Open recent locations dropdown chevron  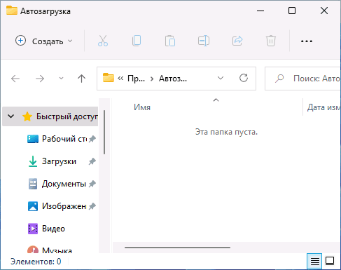point(61,79)
